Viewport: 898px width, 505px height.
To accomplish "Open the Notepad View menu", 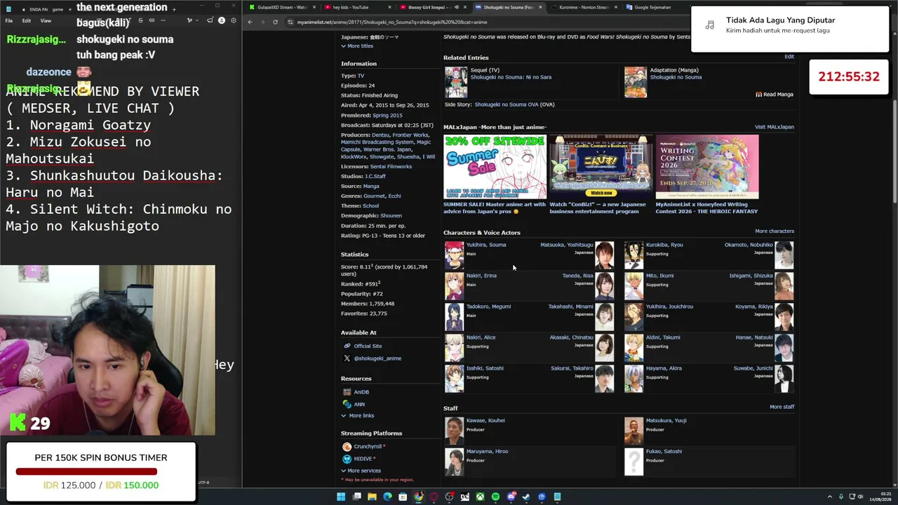I will pos(46,20).
